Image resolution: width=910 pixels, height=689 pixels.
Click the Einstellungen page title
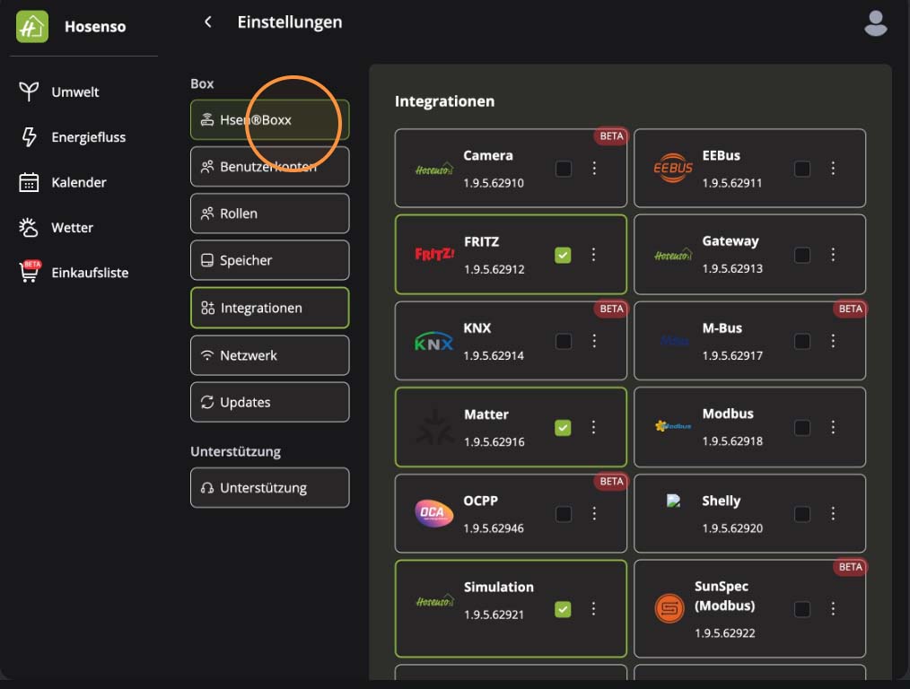pyautogui.click(x=290, y=22)
